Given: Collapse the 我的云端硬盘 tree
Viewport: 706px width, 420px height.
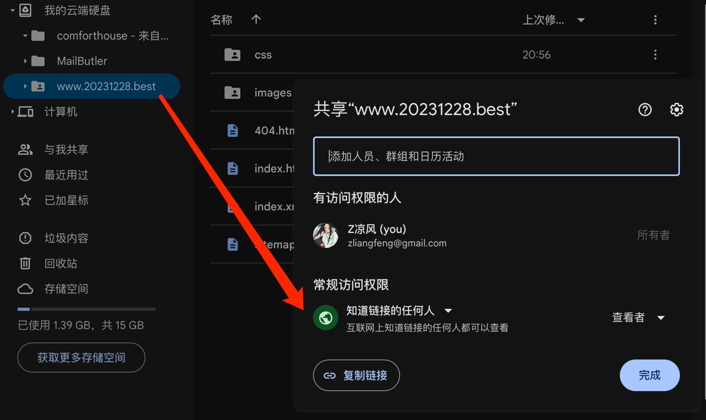Looking at the screenshot, I should [12, 10].
